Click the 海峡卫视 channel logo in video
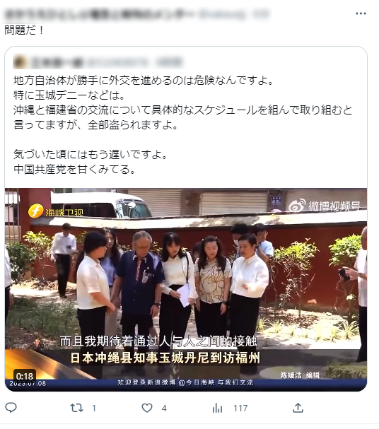The width and height of the screenshot is (379, 429). click(x=56, y=211)
